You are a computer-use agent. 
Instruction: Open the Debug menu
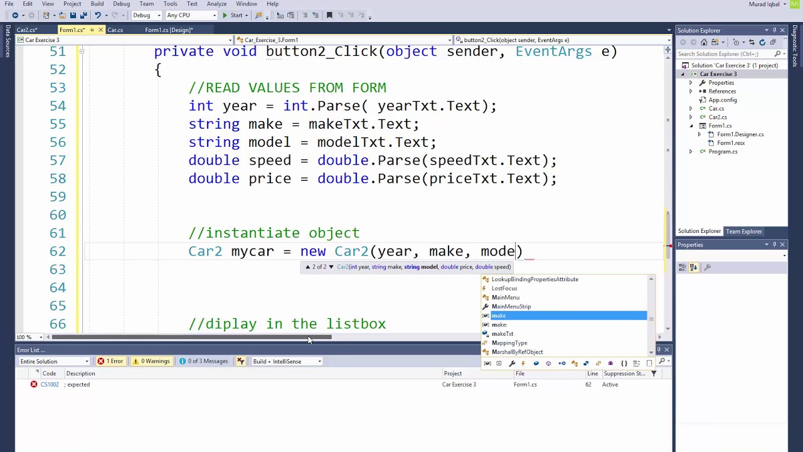[121, 4]
